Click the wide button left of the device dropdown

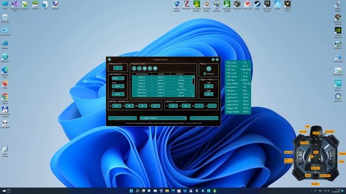123,118
